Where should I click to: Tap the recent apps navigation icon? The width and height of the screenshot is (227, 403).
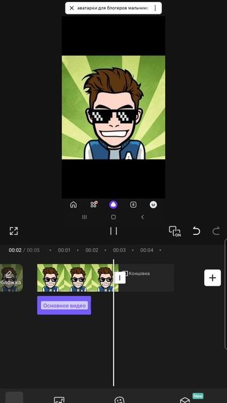click(x=84, y=217)
